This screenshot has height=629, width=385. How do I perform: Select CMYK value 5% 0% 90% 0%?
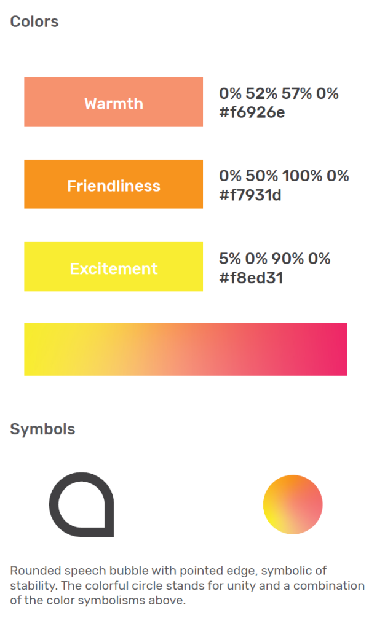(x=275, y=259)
